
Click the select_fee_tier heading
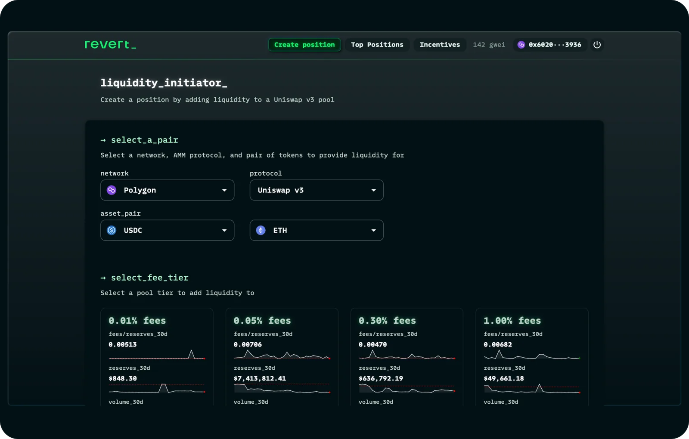149,278
